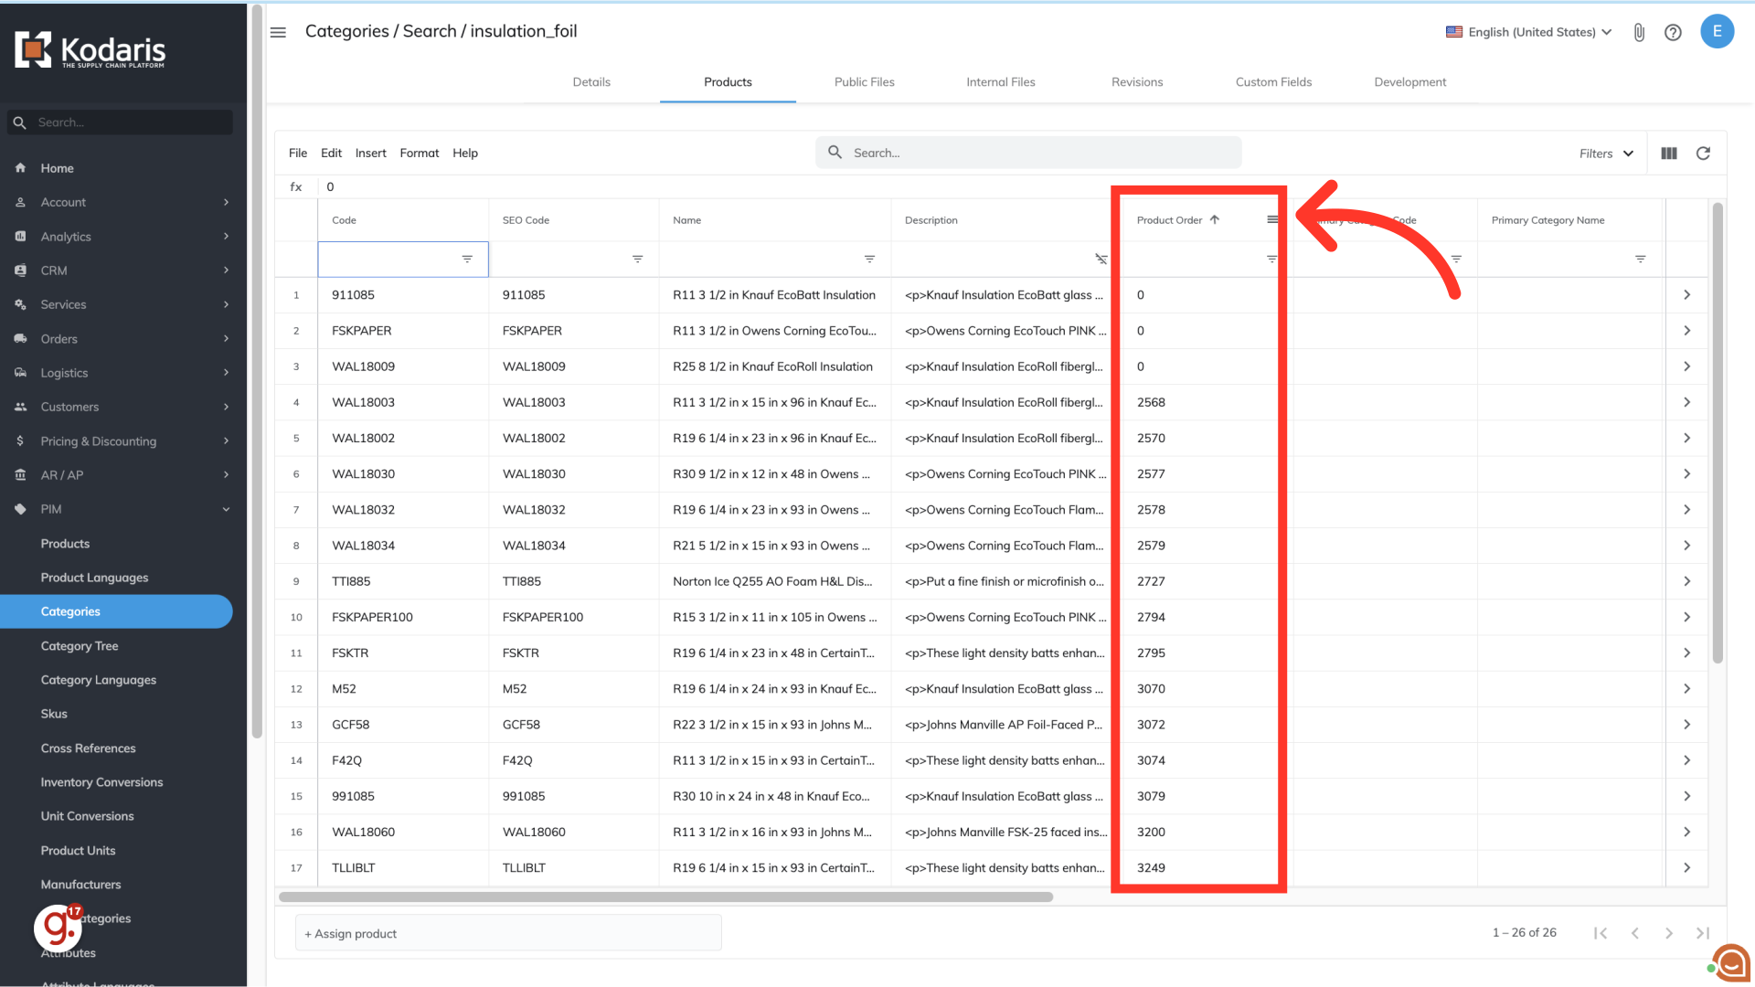Open Category Tree in sidebar
The height and width of the screenshot is (987, 1755).
[x=80, y=646]
